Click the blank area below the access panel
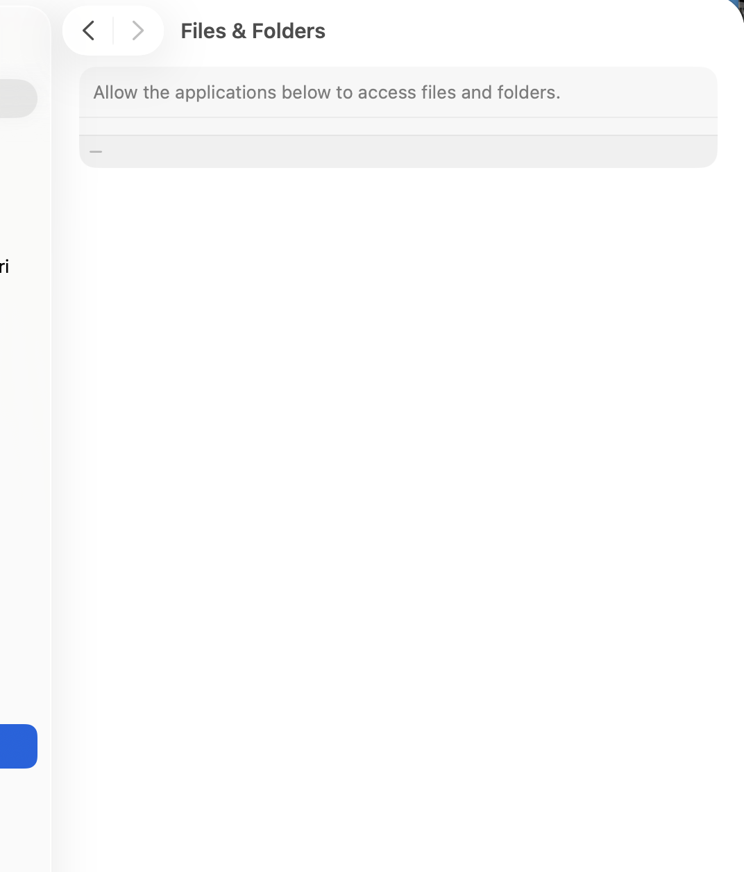This screenshot has height=872, width=744. [x=398, y=486]
